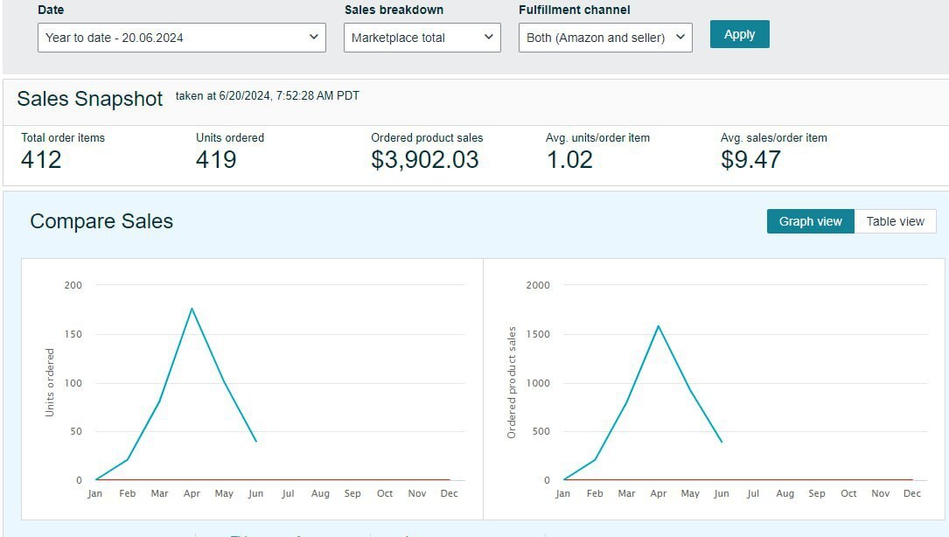The height and width of the screenshot is (537, 949).
Task: Open the Date range dropdown
Action: coord(181,38)
